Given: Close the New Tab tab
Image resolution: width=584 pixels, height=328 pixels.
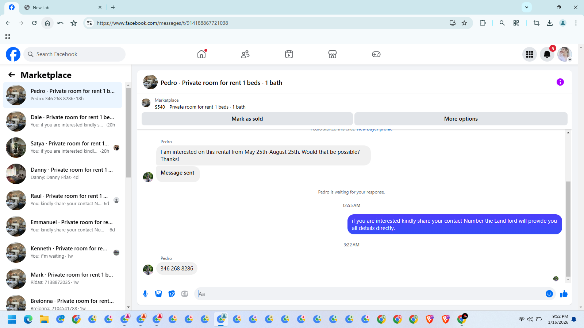Looking at the screenshot, I should pos(100,7).
